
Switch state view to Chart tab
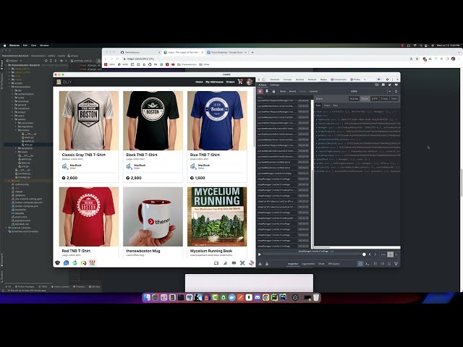click(327, 106)
